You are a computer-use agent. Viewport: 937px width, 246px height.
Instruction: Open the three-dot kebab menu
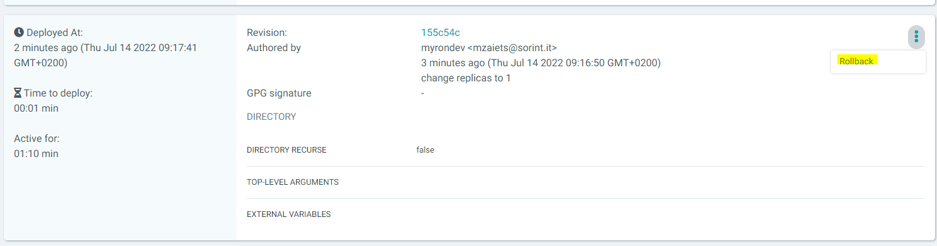click(916, 37)
